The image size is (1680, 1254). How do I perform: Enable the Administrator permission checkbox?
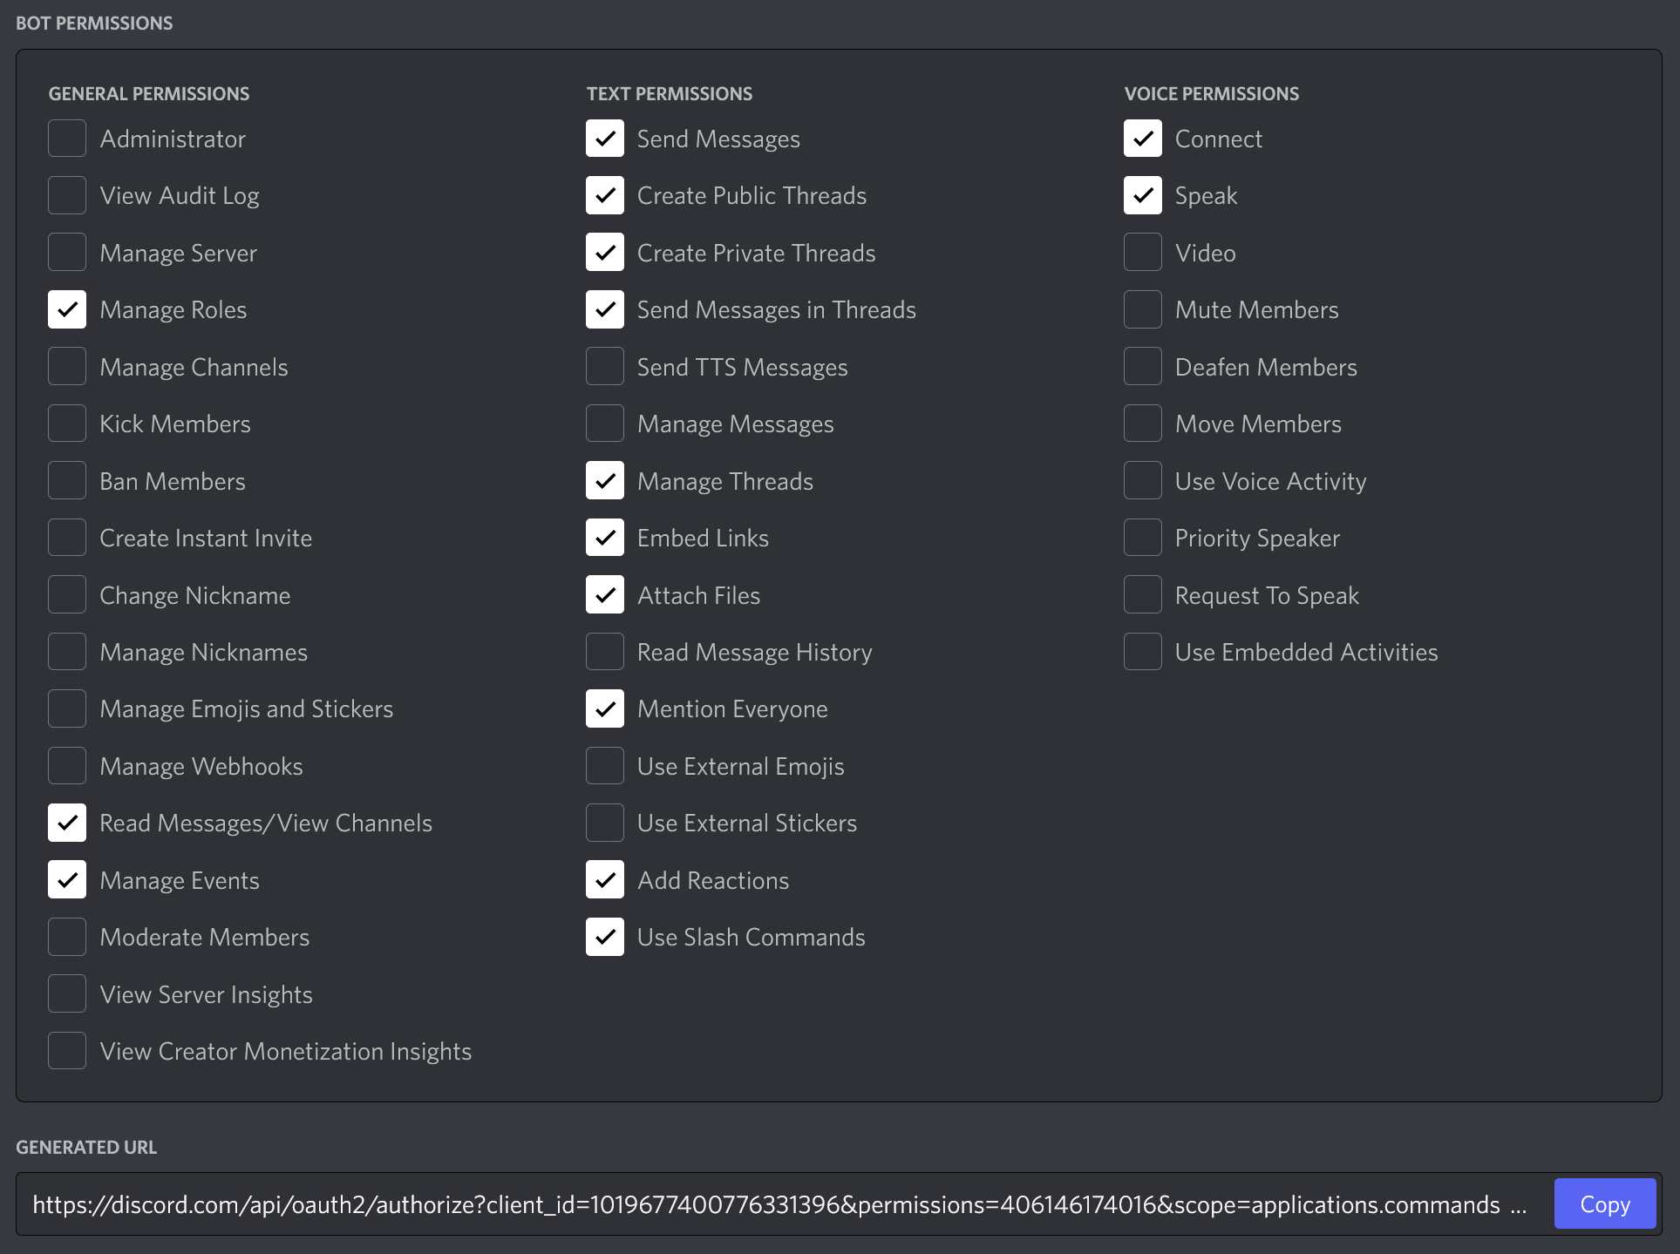click(67, 139)
